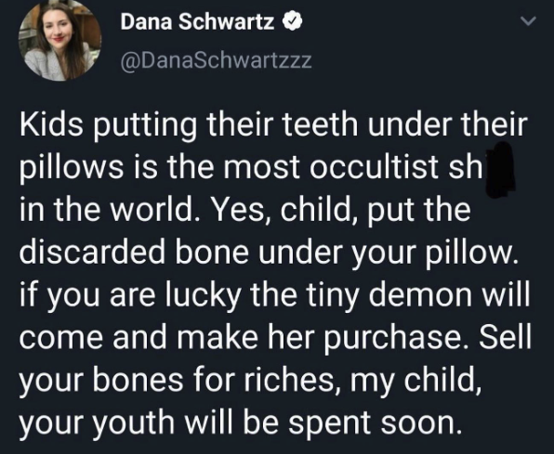Click the phrase "come and make her"
554x454 pixels.
click(166, 338)
